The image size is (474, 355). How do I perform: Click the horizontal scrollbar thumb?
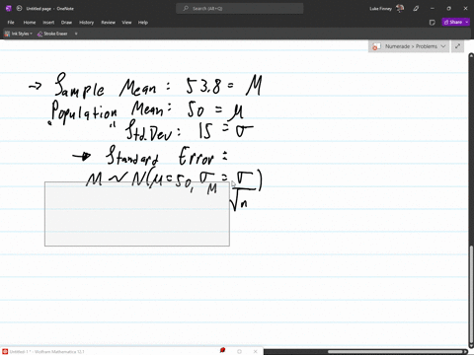click(x=395, y=352)
